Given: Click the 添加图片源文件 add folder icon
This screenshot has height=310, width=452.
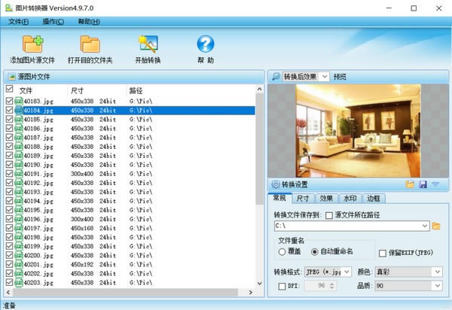Looking at the screenshot, I should coord(33,44).
